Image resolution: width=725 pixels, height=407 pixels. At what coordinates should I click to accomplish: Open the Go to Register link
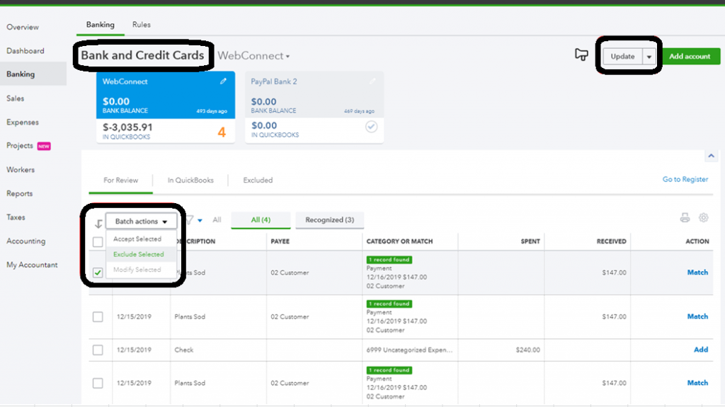pos(685,179)
